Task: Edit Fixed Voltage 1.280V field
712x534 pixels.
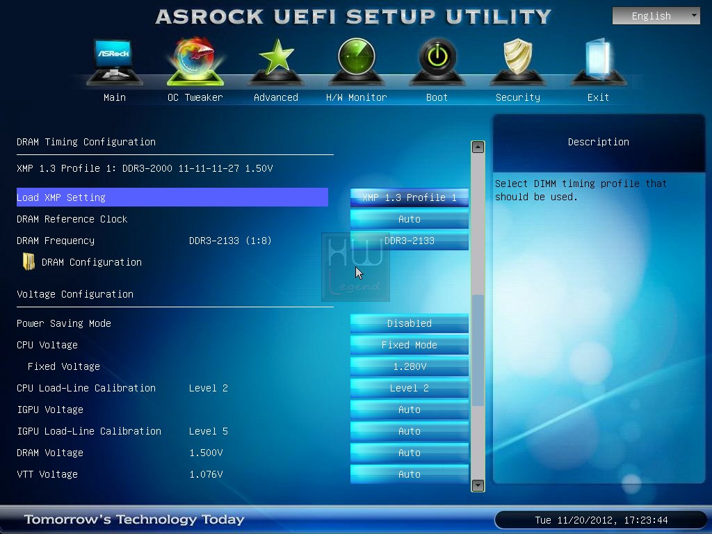Action: (x=409, y=366)
